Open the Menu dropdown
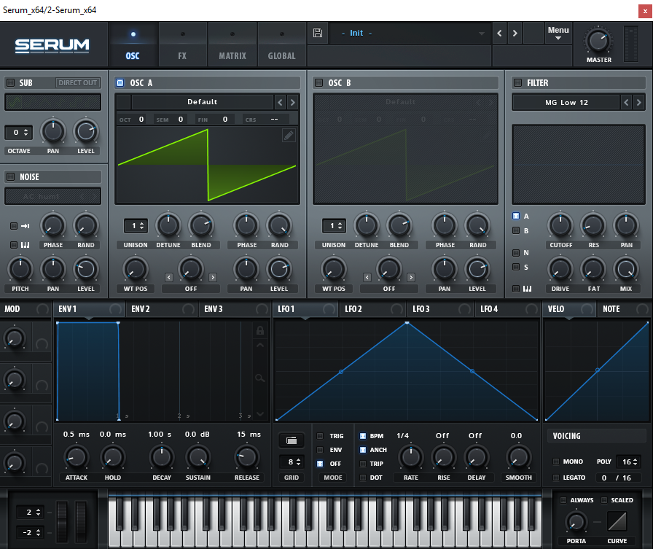The image size is (653, 549). tap(558, 34)
